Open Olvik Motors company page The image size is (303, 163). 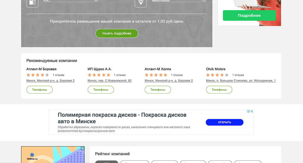pyautogui.click(x=216, y=69)
